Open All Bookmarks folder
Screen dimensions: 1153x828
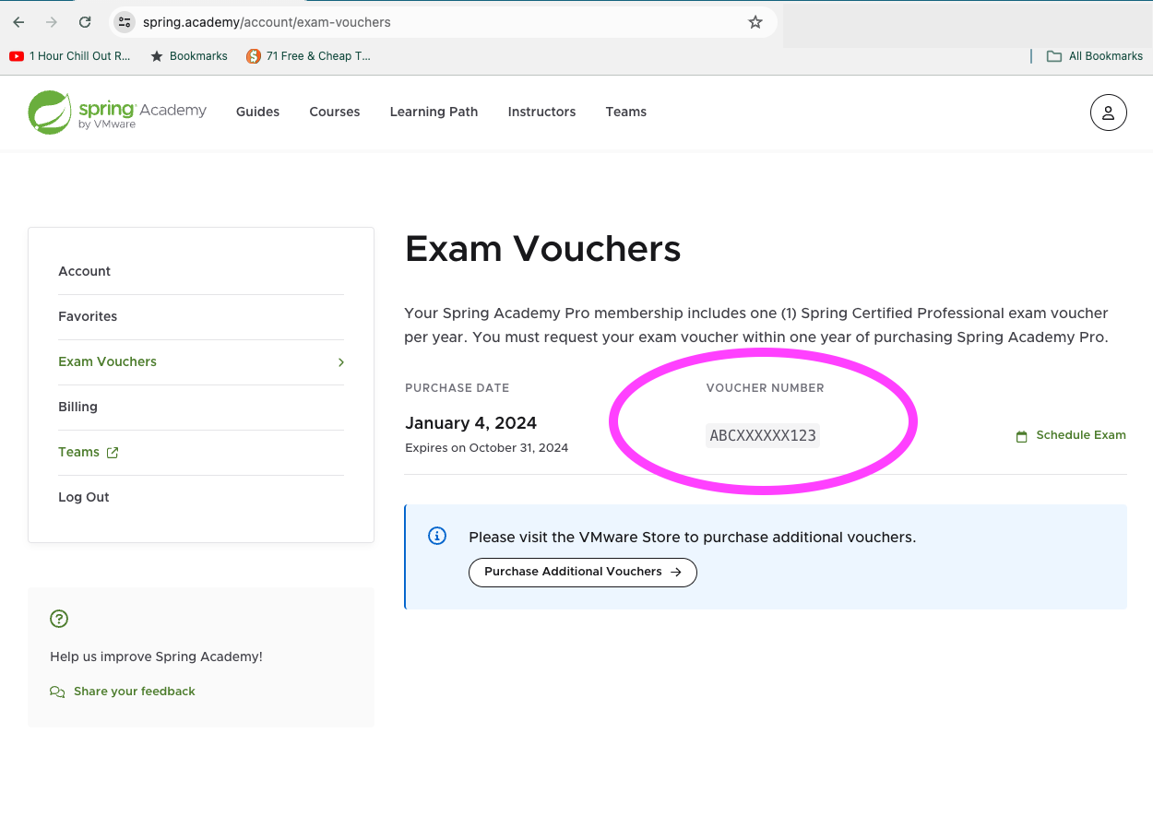point(1095,56)
